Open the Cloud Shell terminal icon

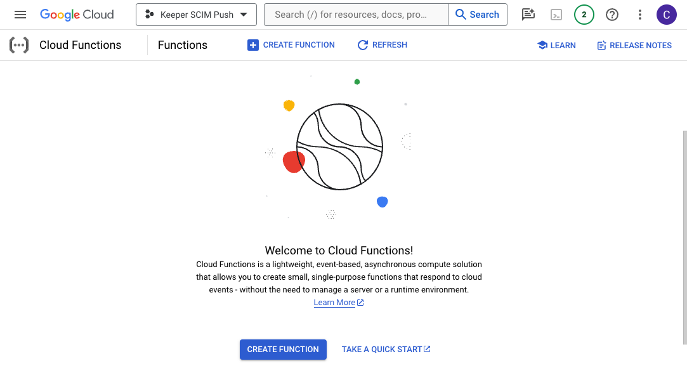tap(556, 15)
